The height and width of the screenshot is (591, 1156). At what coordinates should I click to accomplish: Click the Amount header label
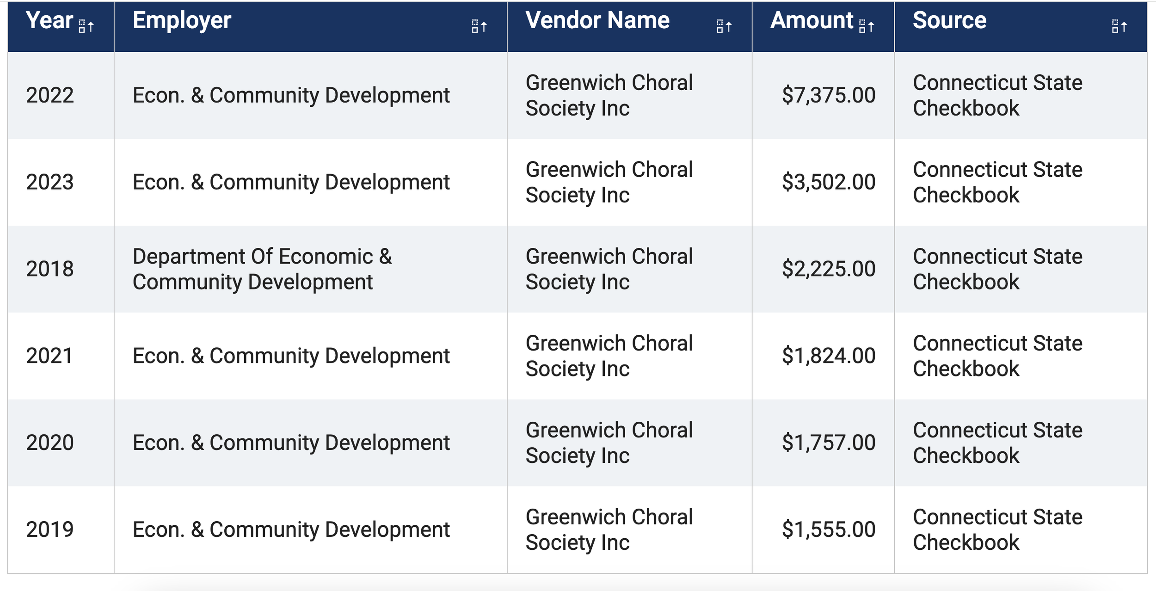[x=812, y=21]
